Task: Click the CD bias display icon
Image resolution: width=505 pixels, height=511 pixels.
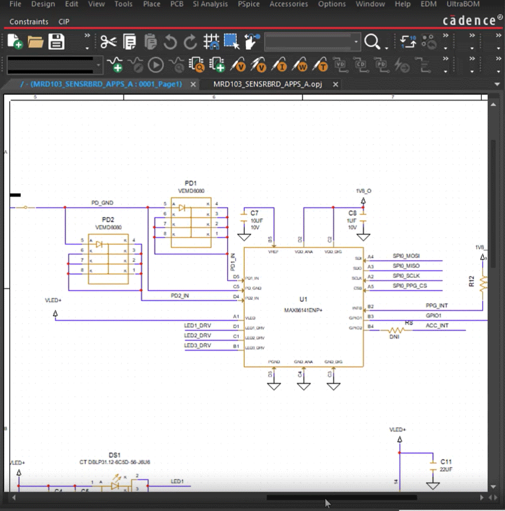Action: tap(360, 65)
